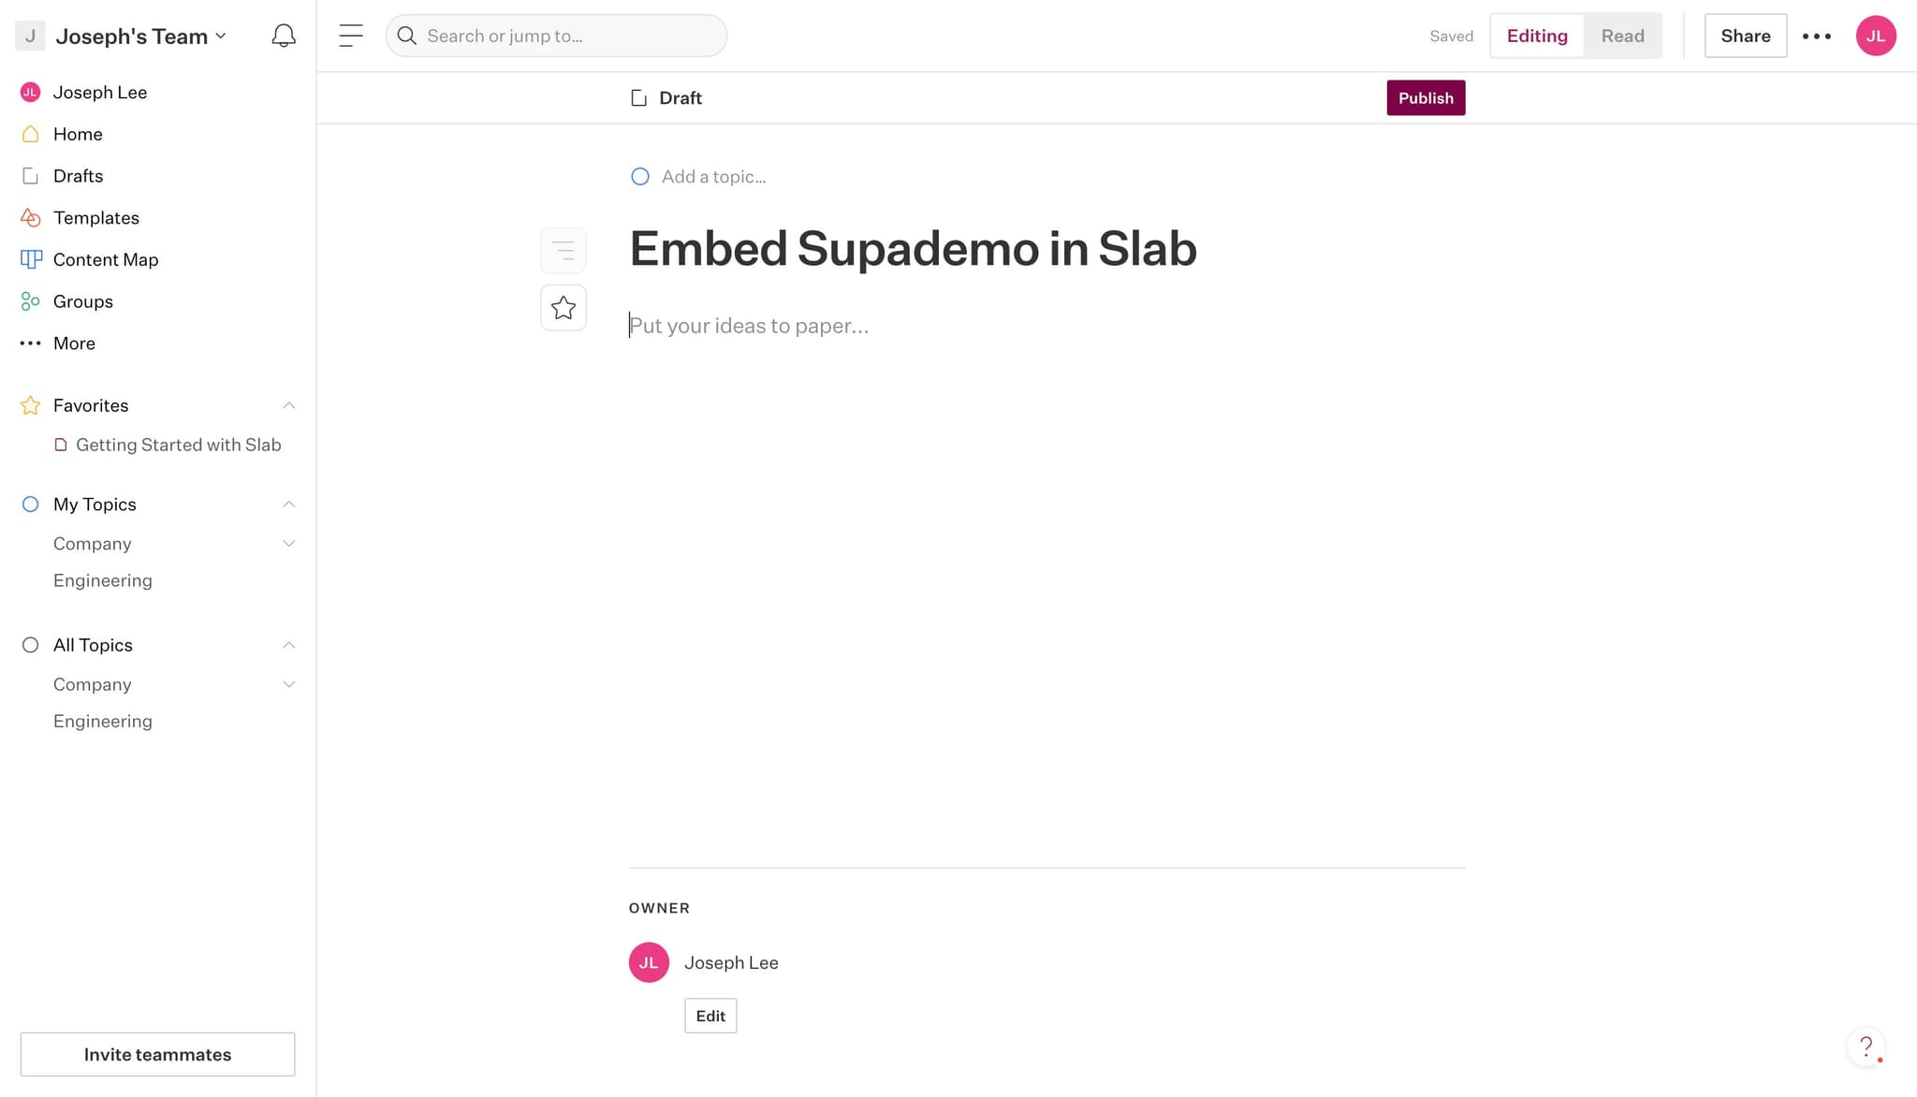This screenshot has width=1917, height=1097.
Task: Open account menu via JL avatar
Action: click(x=1876, y=36)
